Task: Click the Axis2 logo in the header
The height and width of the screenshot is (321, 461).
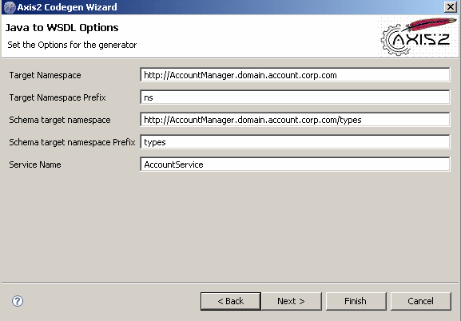Action: tap(419, 37)
